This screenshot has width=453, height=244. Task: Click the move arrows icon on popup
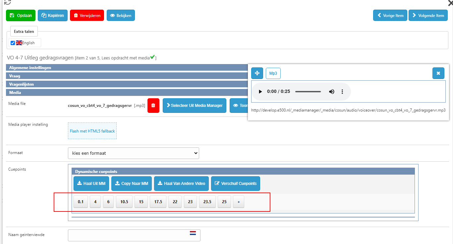(x=257, y=73)
